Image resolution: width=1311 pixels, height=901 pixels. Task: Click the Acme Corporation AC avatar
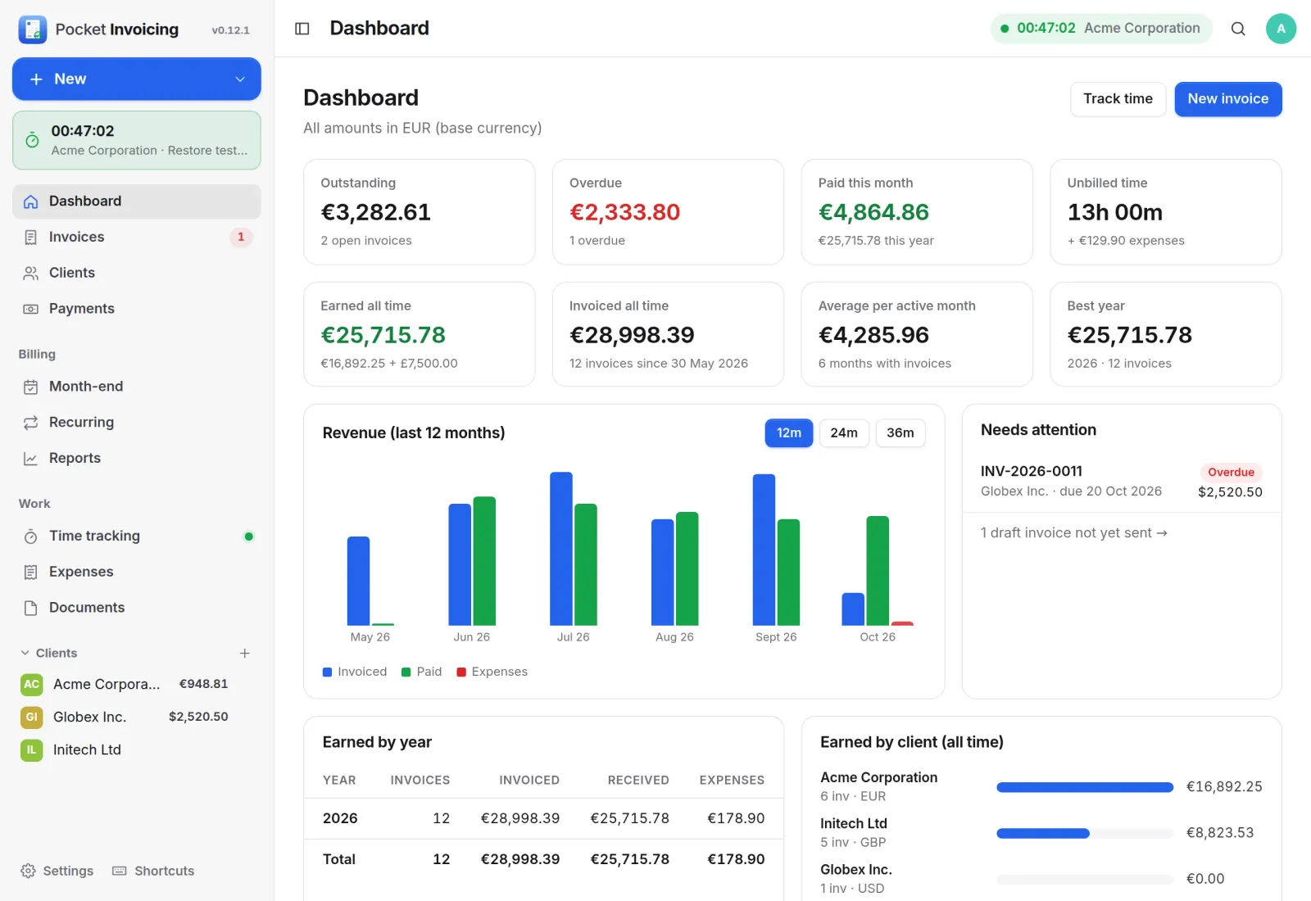(x=31, y=684)
